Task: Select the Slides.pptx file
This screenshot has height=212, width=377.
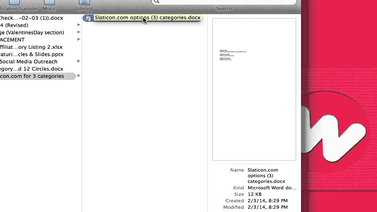Action: (32, 54)
